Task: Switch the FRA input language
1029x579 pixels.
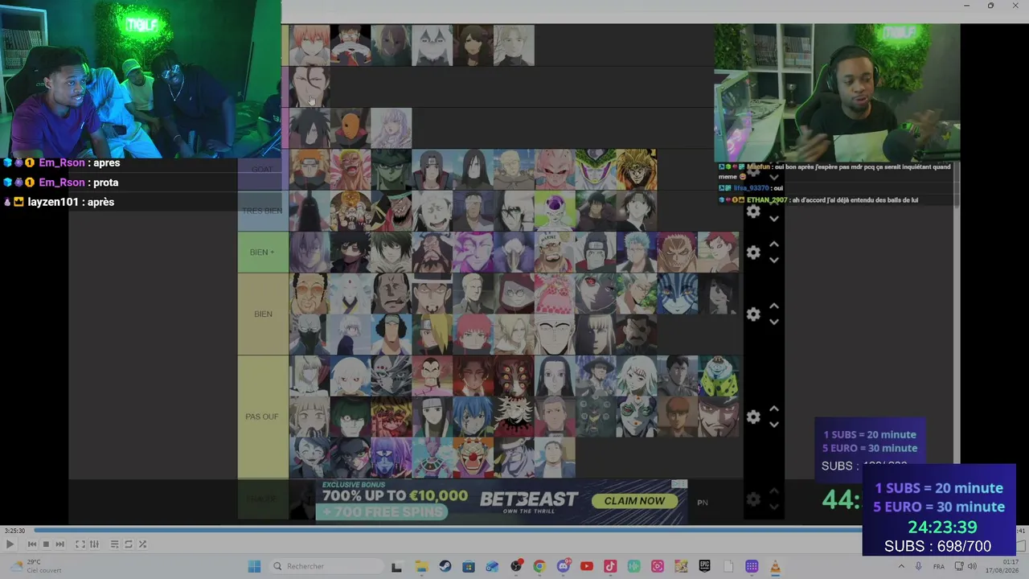Action: click(938, 566)
